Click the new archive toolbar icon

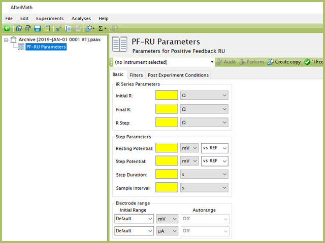pyautogui.click(x=19, y=28)
